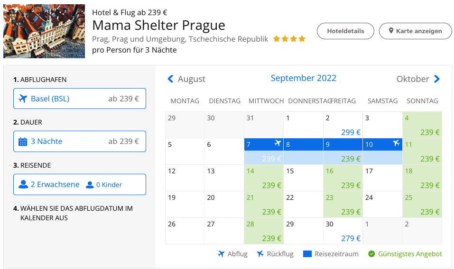Choose September 30 priced at 279 €
Image resolution: width=454 pixels, height=269 pixels.
tap(343, 231)
